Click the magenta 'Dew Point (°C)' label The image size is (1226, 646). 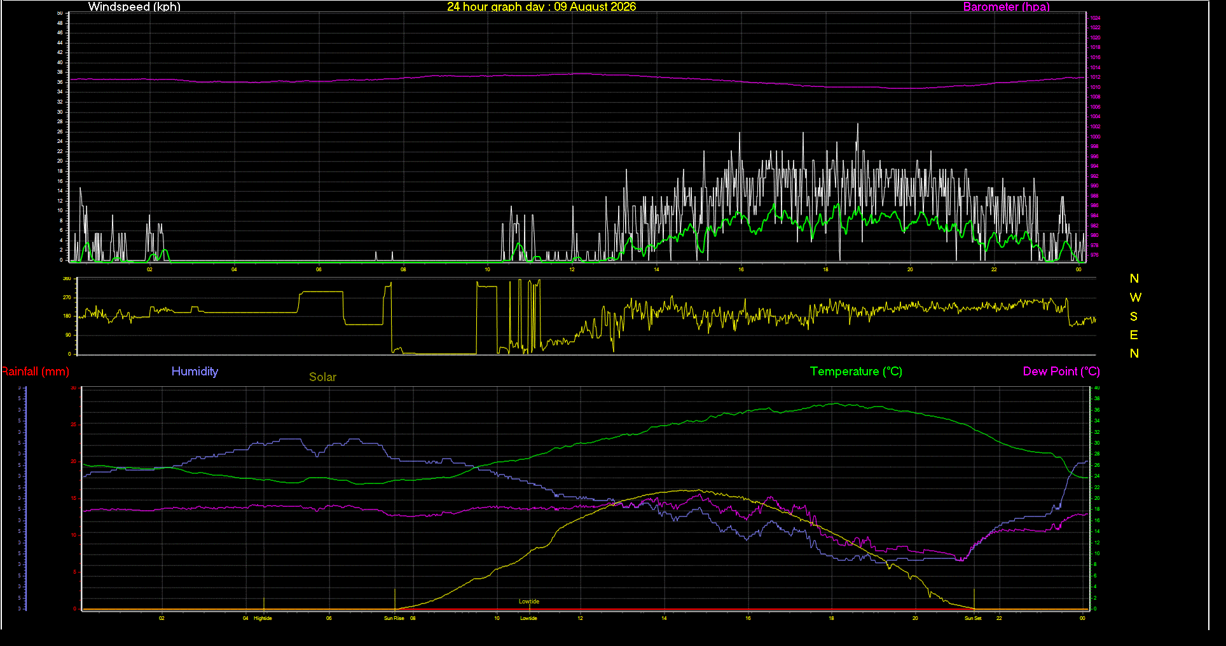[1061, 372]
